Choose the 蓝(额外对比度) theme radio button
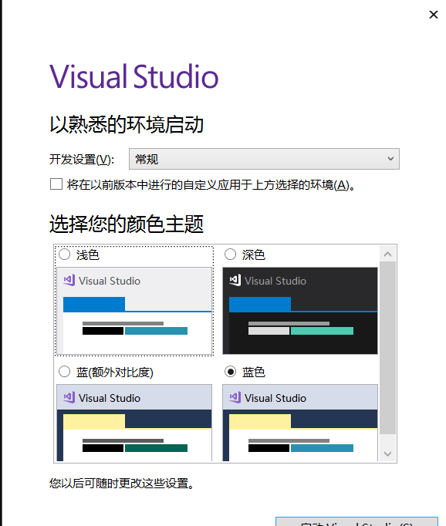The image size is (446, 526). [x=65, y=371]
